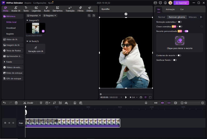Enable the Remoção automática toggle
Screen dimensions: 207x139
(180, 22)
